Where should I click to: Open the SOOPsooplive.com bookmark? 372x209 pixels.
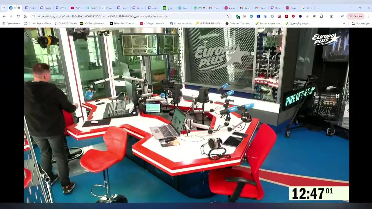(93, 24)
